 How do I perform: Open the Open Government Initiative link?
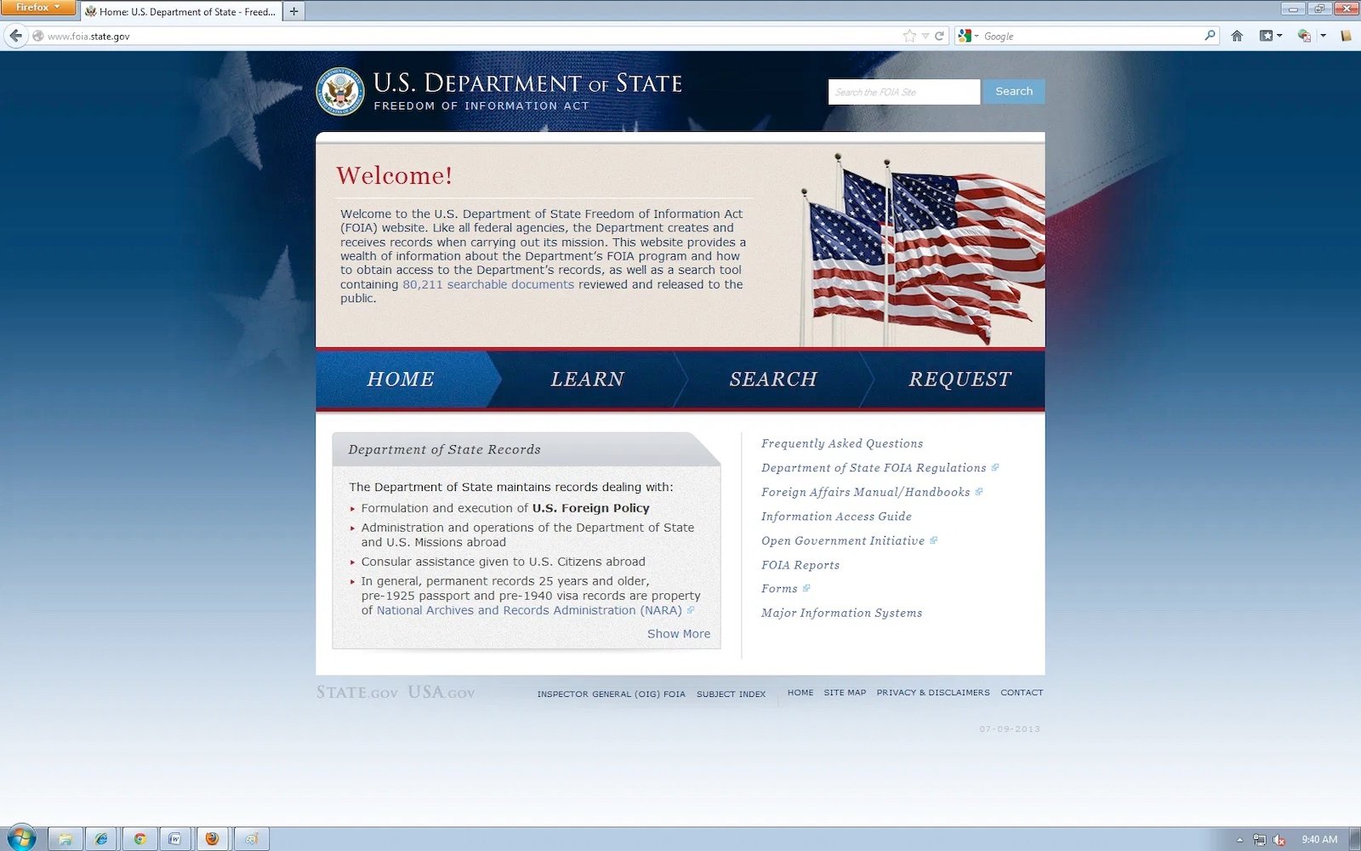pos(843,540)
